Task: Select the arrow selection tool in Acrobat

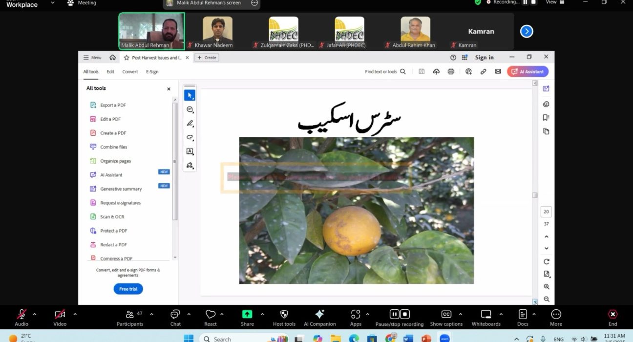Action: pos(190,95)
